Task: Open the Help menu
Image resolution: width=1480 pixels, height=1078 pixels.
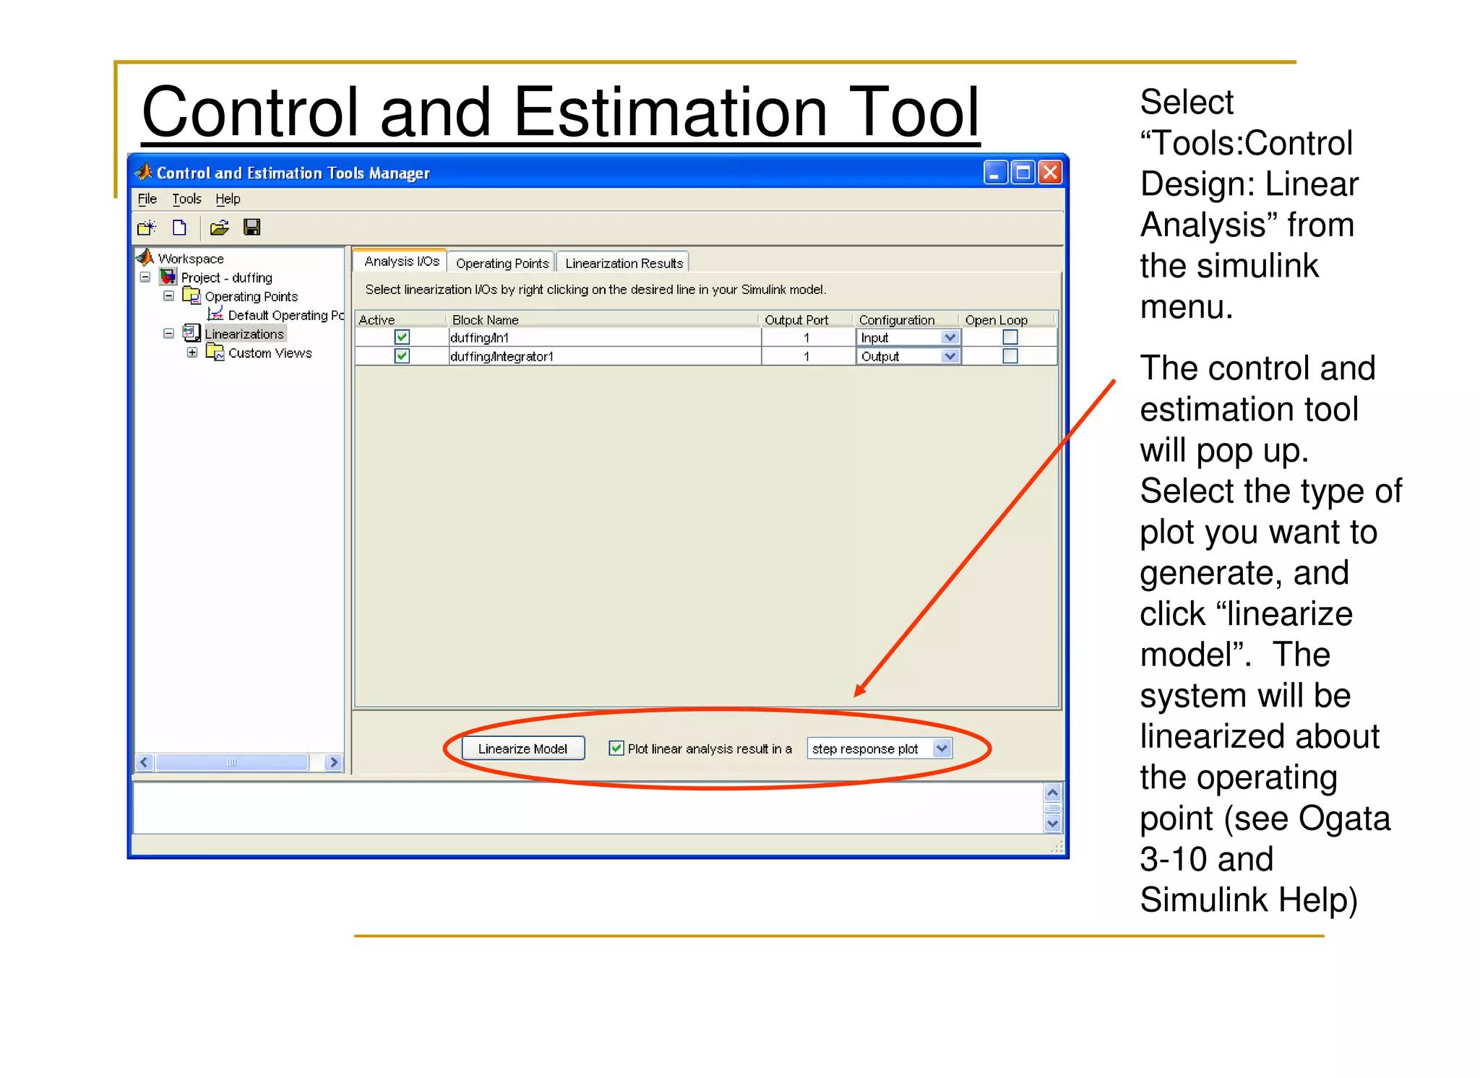Action: pos(228,199)
